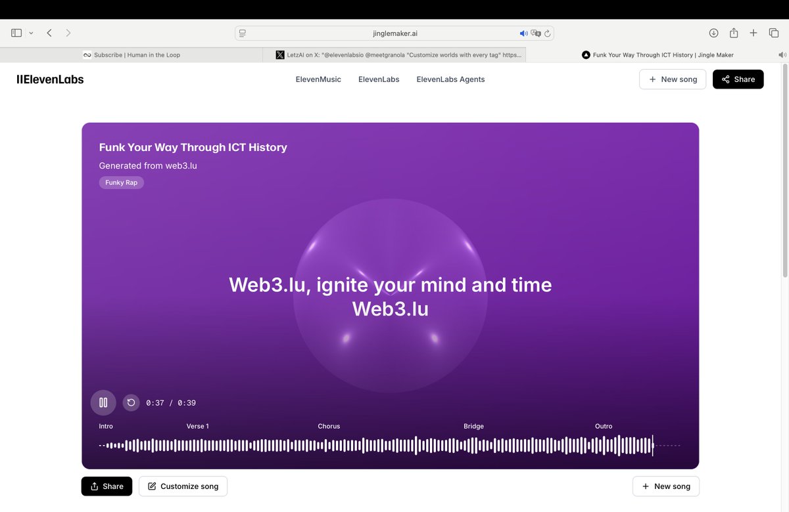Show tab overview
Image resolution: width=789 pixels, height=512 pixels.
click(774, 33)
